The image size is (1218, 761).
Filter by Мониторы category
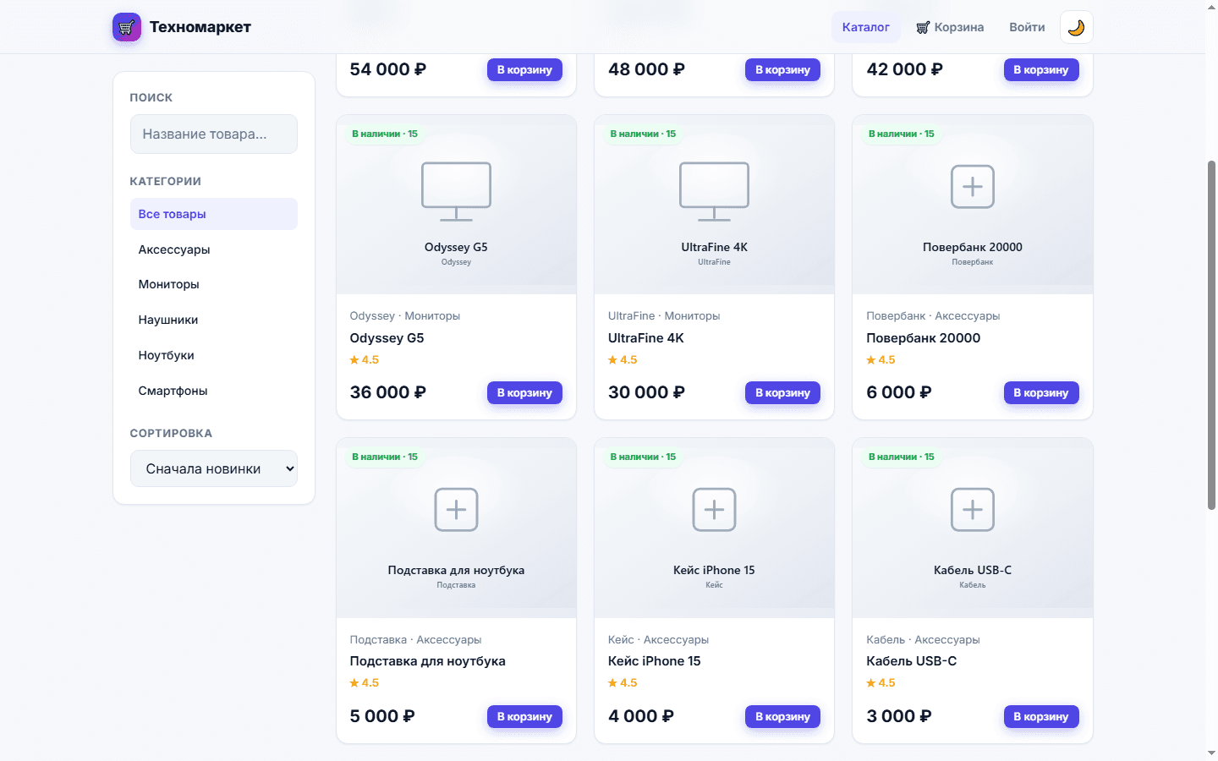point(214,284)
